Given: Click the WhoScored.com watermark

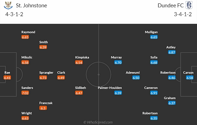Looking at the screenshot, I should pos(98,122).
